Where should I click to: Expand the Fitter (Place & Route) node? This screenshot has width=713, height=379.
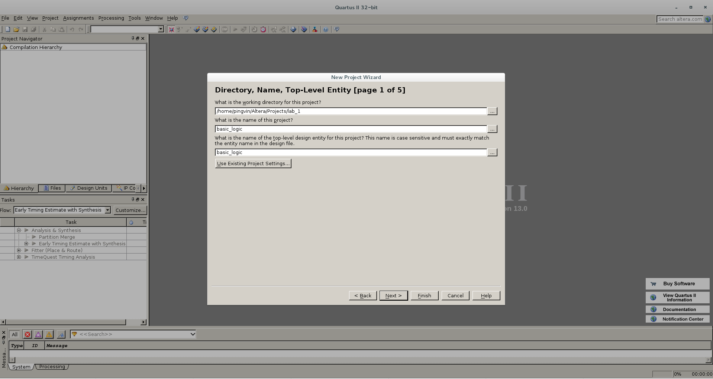pos(19,250)
